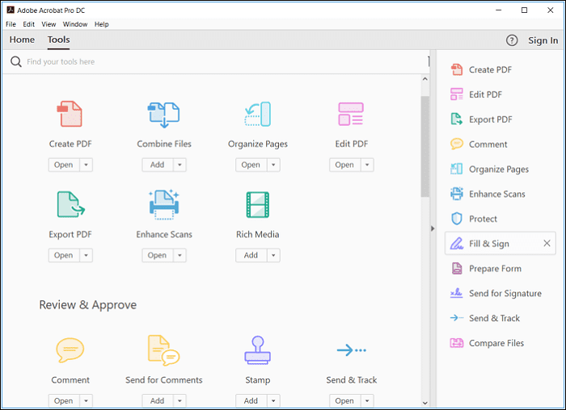Select Enhance Scans icon in main grid

[x=164, y=205]
